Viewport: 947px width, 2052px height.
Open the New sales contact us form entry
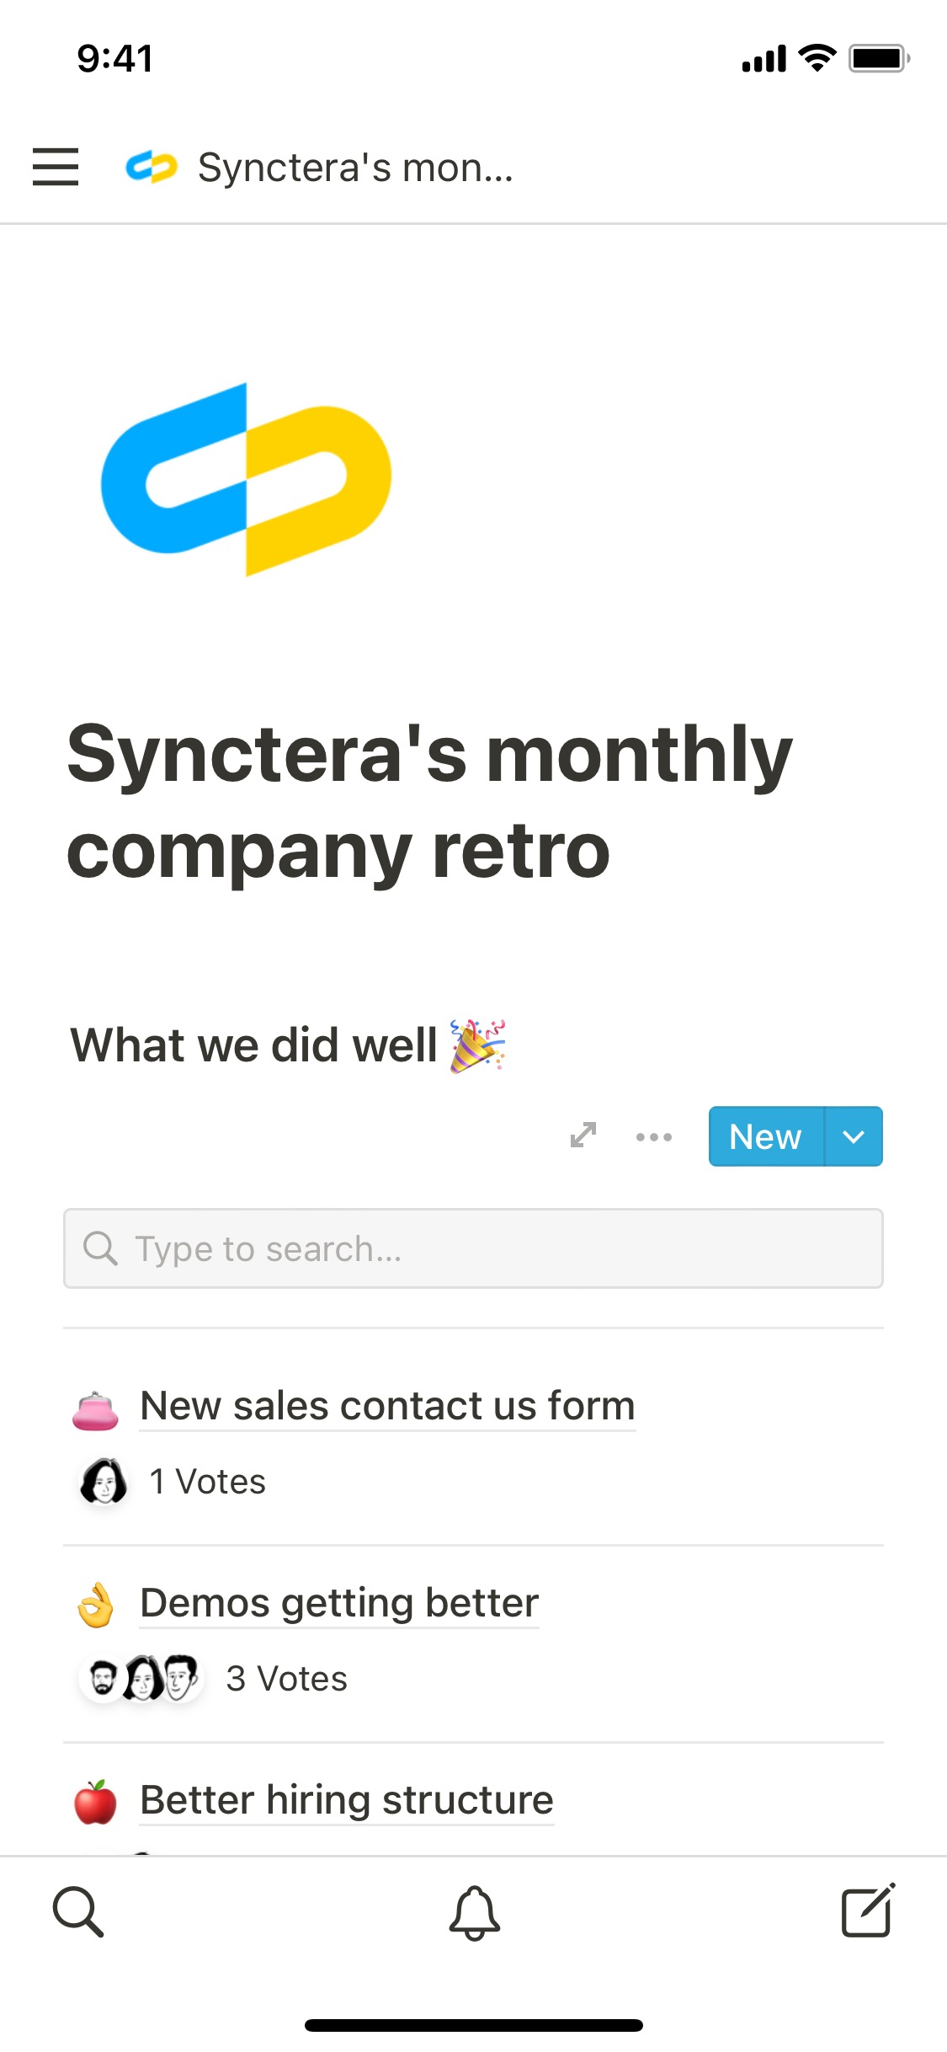tap(387, 1406)
